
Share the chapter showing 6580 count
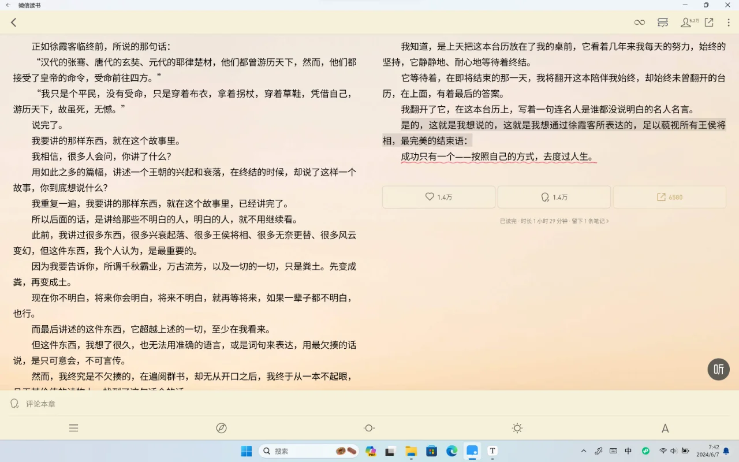[669, 196]
